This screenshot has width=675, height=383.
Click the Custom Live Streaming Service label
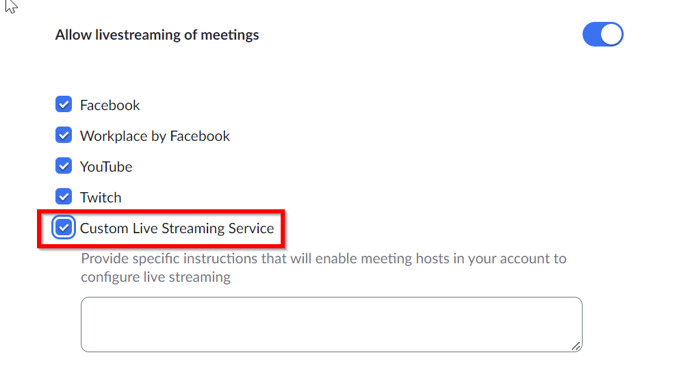pos(177,228)
